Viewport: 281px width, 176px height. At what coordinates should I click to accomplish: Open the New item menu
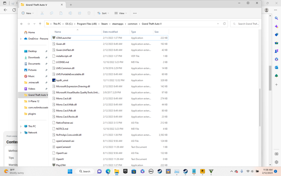pos(28,13)
